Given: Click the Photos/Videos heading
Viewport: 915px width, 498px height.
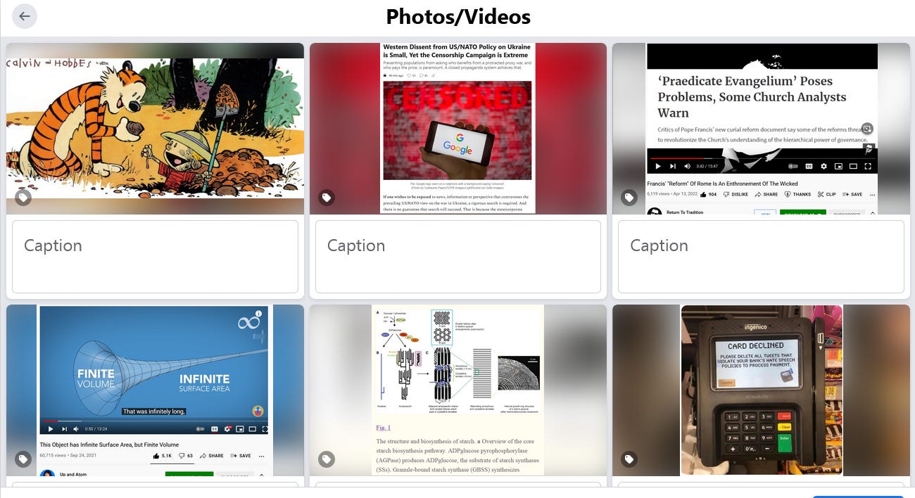Looking at the screenshot, I should coord(458,16).
